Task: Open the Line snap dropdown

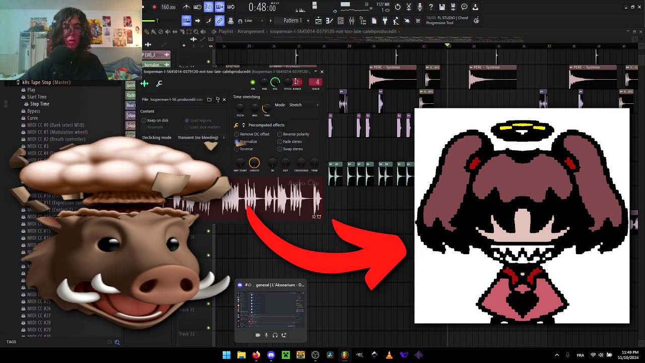Action: tap(254, 21)
